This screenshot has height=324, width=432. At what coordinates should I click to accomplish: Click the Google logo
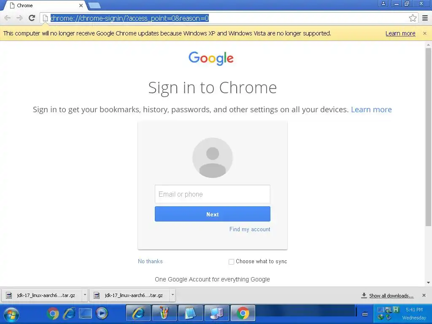211,58
